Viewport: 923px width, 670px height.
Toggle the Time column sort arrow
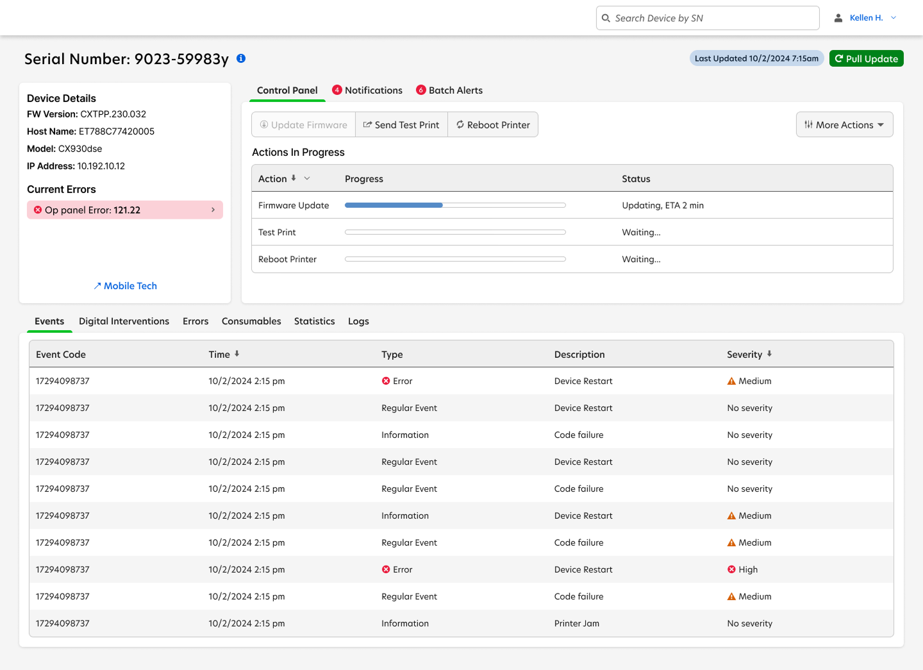[x=237, y=353]
